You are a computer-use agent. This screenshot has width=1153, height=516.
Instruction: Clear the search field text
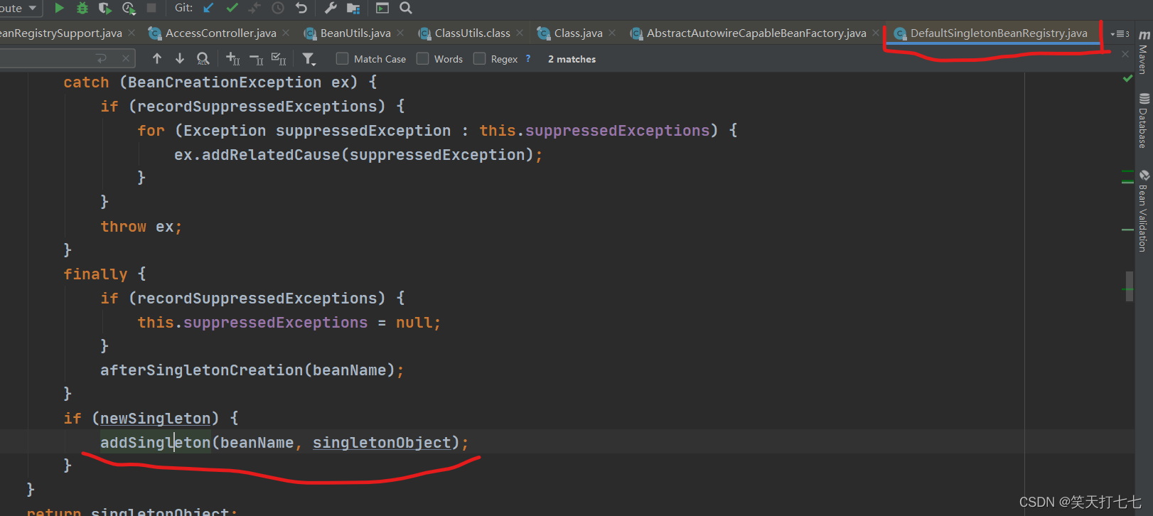(126, 58)
